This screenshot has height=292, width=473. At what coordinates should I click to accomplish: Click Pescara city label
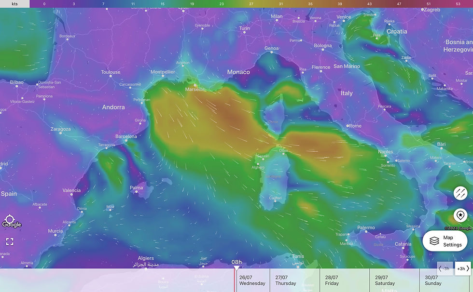(384, 106)
